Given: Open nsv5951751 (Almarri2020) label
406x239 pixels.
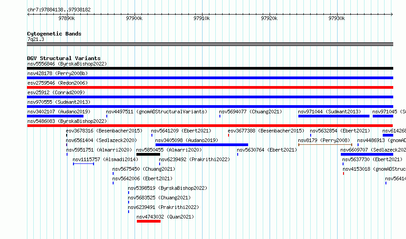Looking at the screenshot, I should pos(99,150).
